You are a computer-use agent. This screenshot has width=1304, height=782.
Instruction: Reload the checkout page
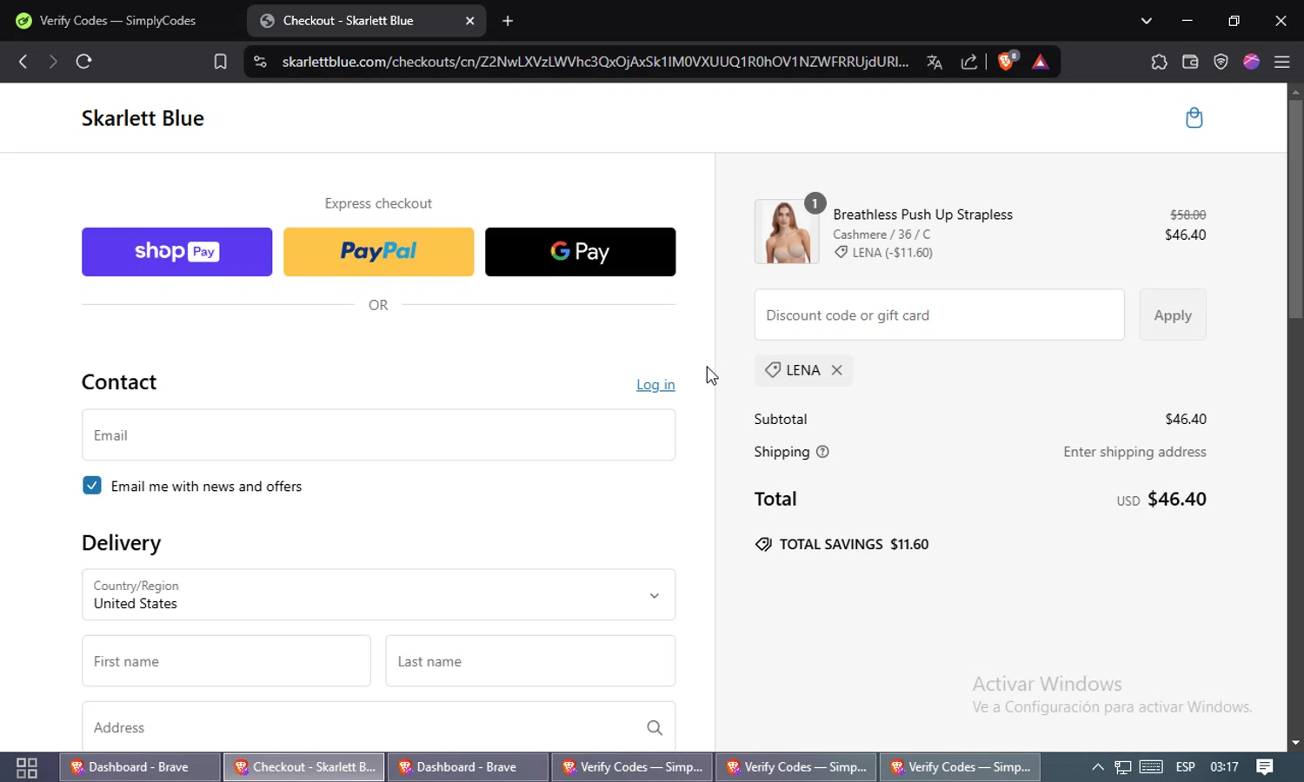click(83, 62)
